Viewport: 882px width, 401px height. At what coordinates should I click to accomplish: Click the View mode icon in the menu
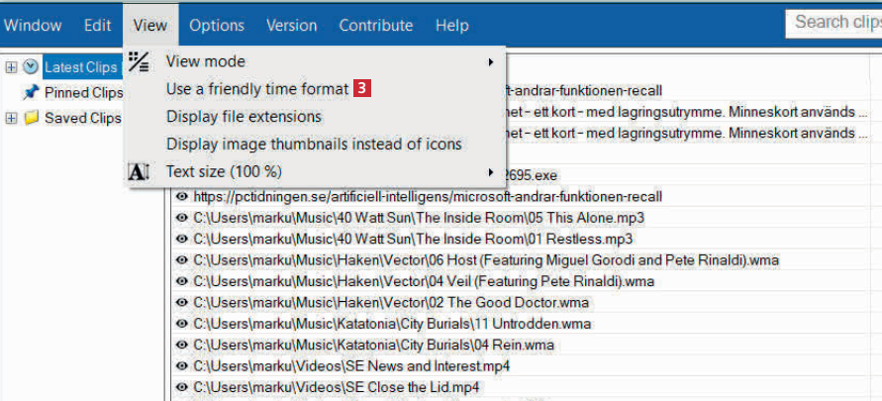point(139,61)
